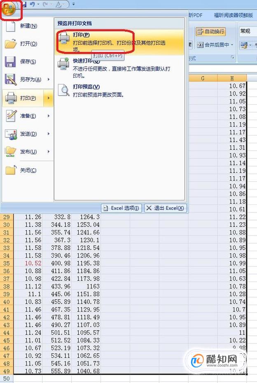Open the 合并后居中 dropdown arrow

232,45
